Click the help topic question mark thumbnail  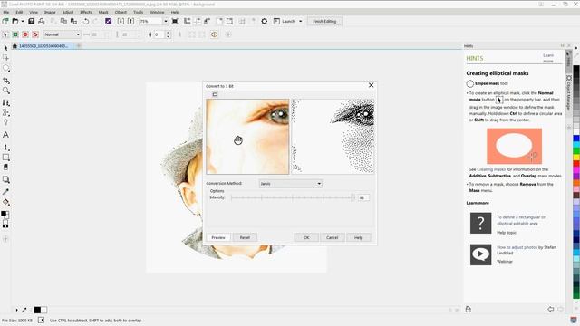coord(480,223)
